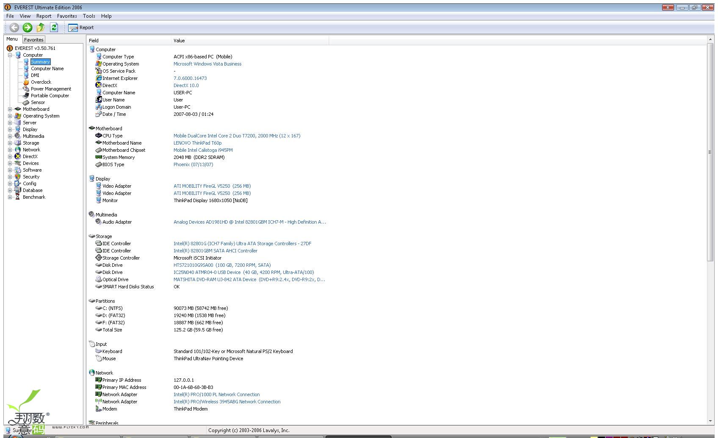Expand the Server tree node
718x438 pixels.
tap(10, 123)
